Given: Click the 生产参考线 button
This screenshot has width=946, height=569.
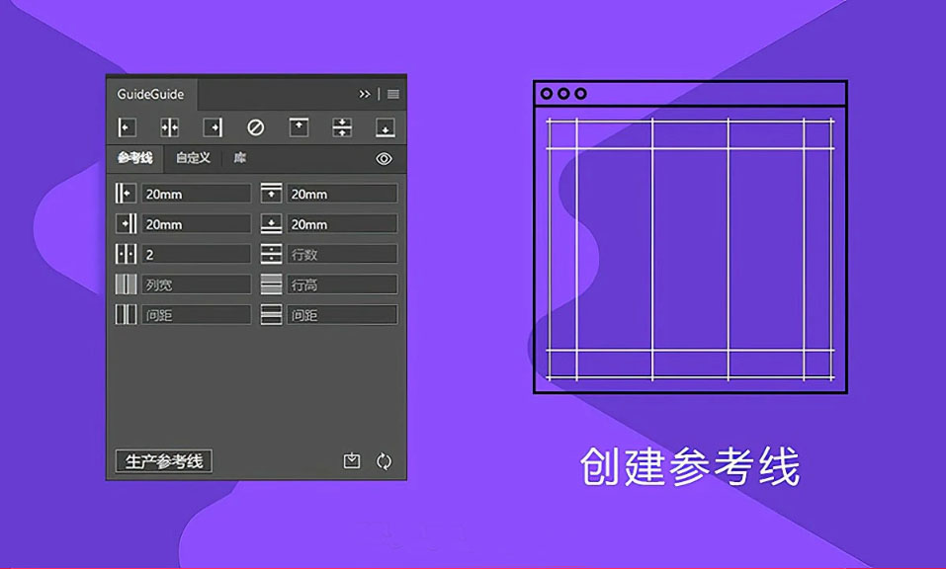Looking at the screenshot, I should [x=163, y=461].
